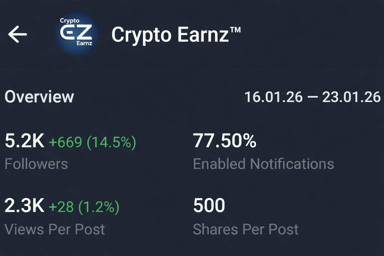Select the Overview heading tab
This screenshot has width=384, height=256.
pos(39,97)
